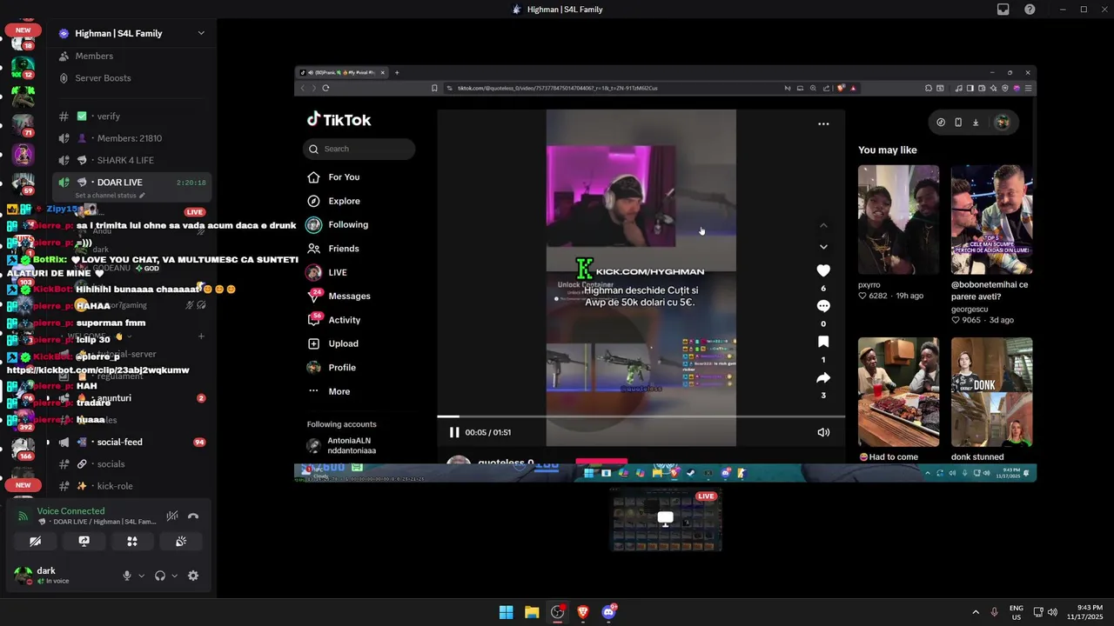Expand microphone input device options arrow

141,576
